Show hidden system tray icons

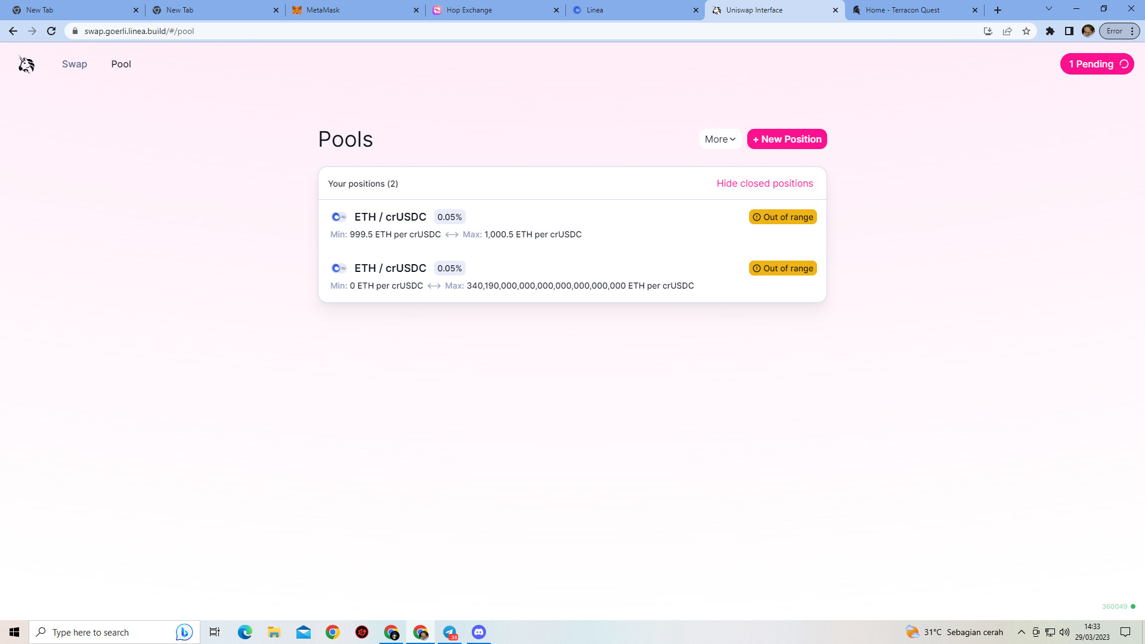1022,632
